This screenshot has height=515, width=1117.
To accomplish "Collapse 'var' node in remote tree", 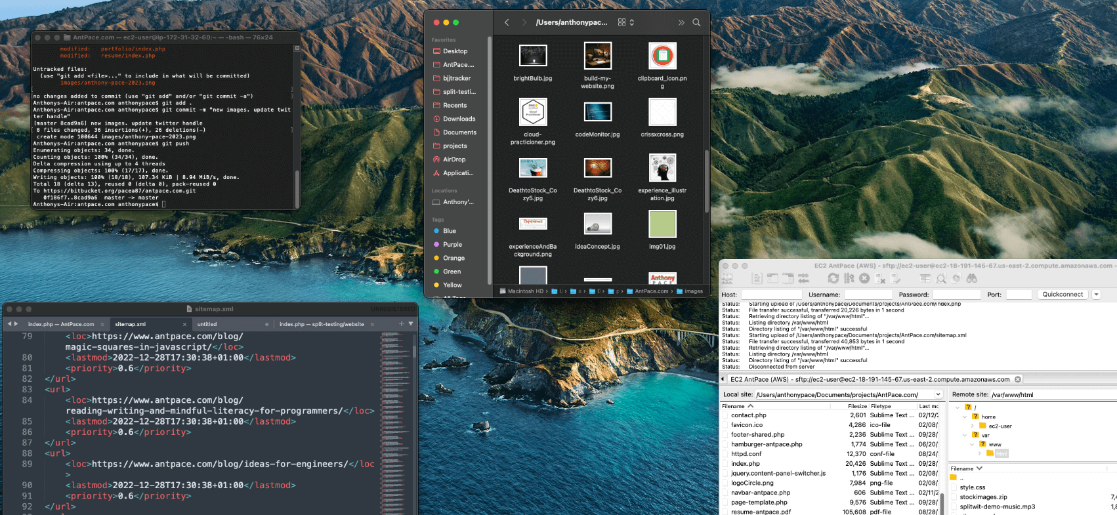I will (964, 435).
